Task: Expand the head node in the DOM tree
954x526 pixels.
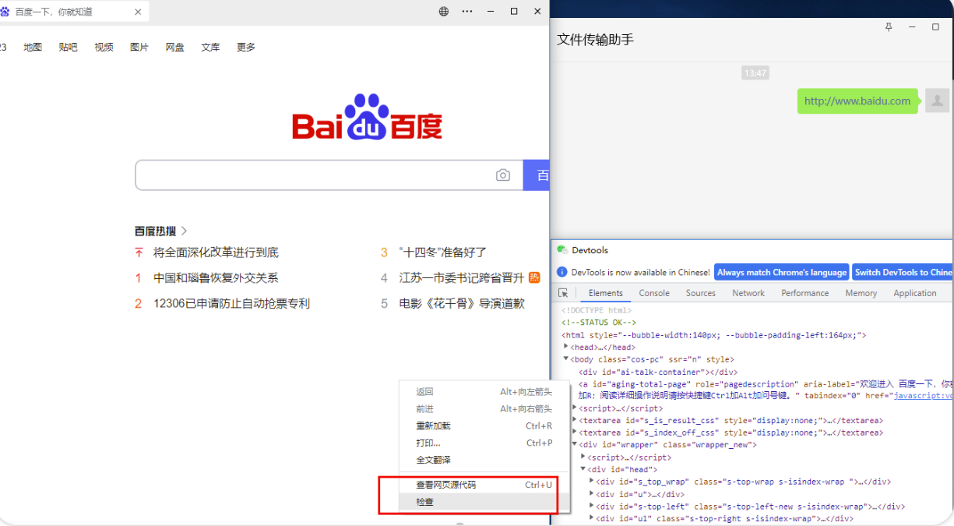Action: (566, 347)
